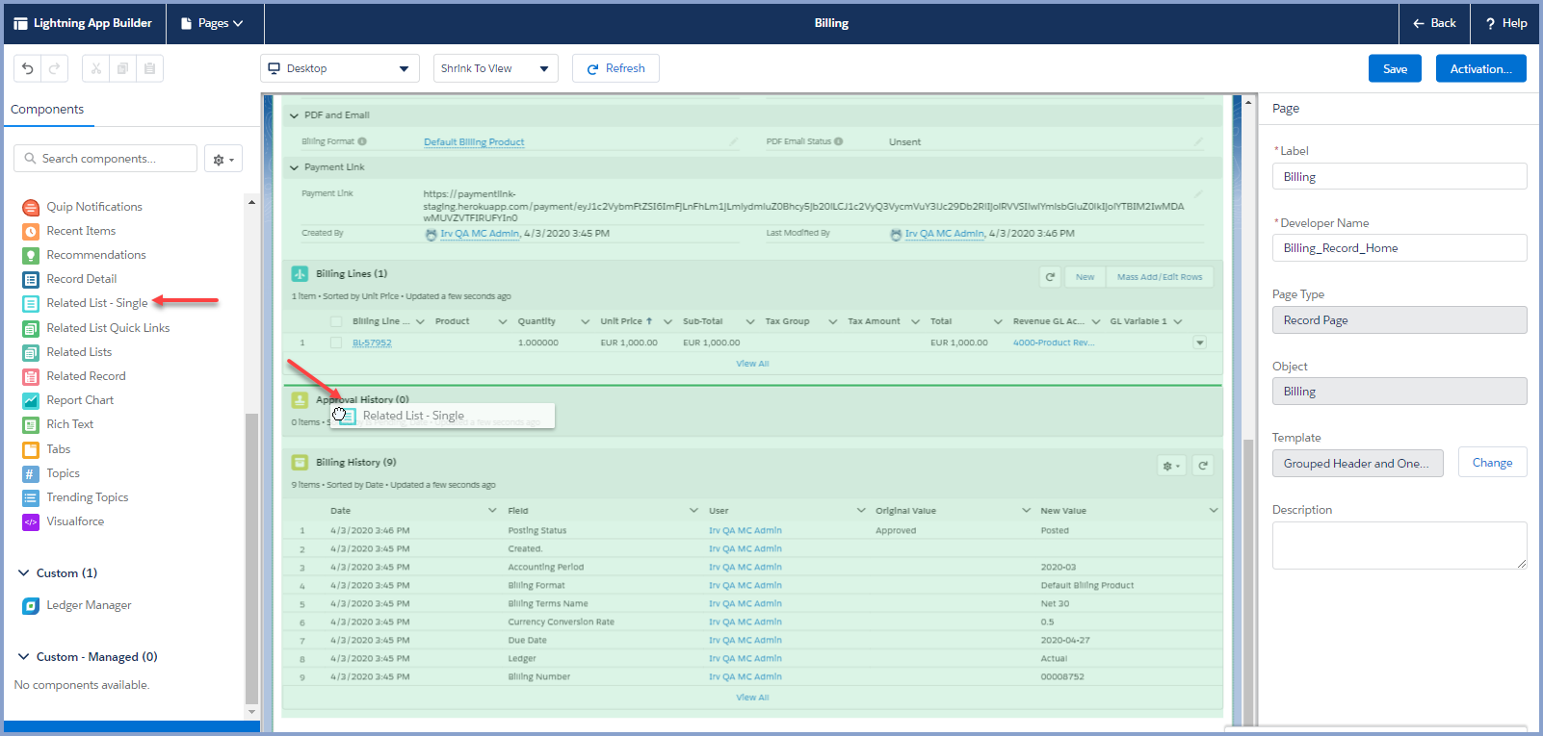Tick the Billing Lines select-all header checkbox
Screen dimensions: 1543x736
point(336,321)
